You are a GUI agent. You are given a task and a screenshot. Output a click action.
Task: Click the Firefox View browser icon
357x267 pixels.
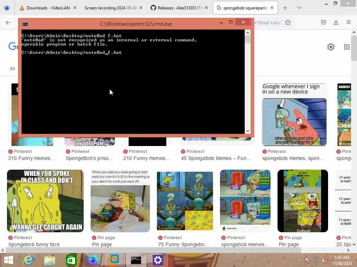click(7, 8)
